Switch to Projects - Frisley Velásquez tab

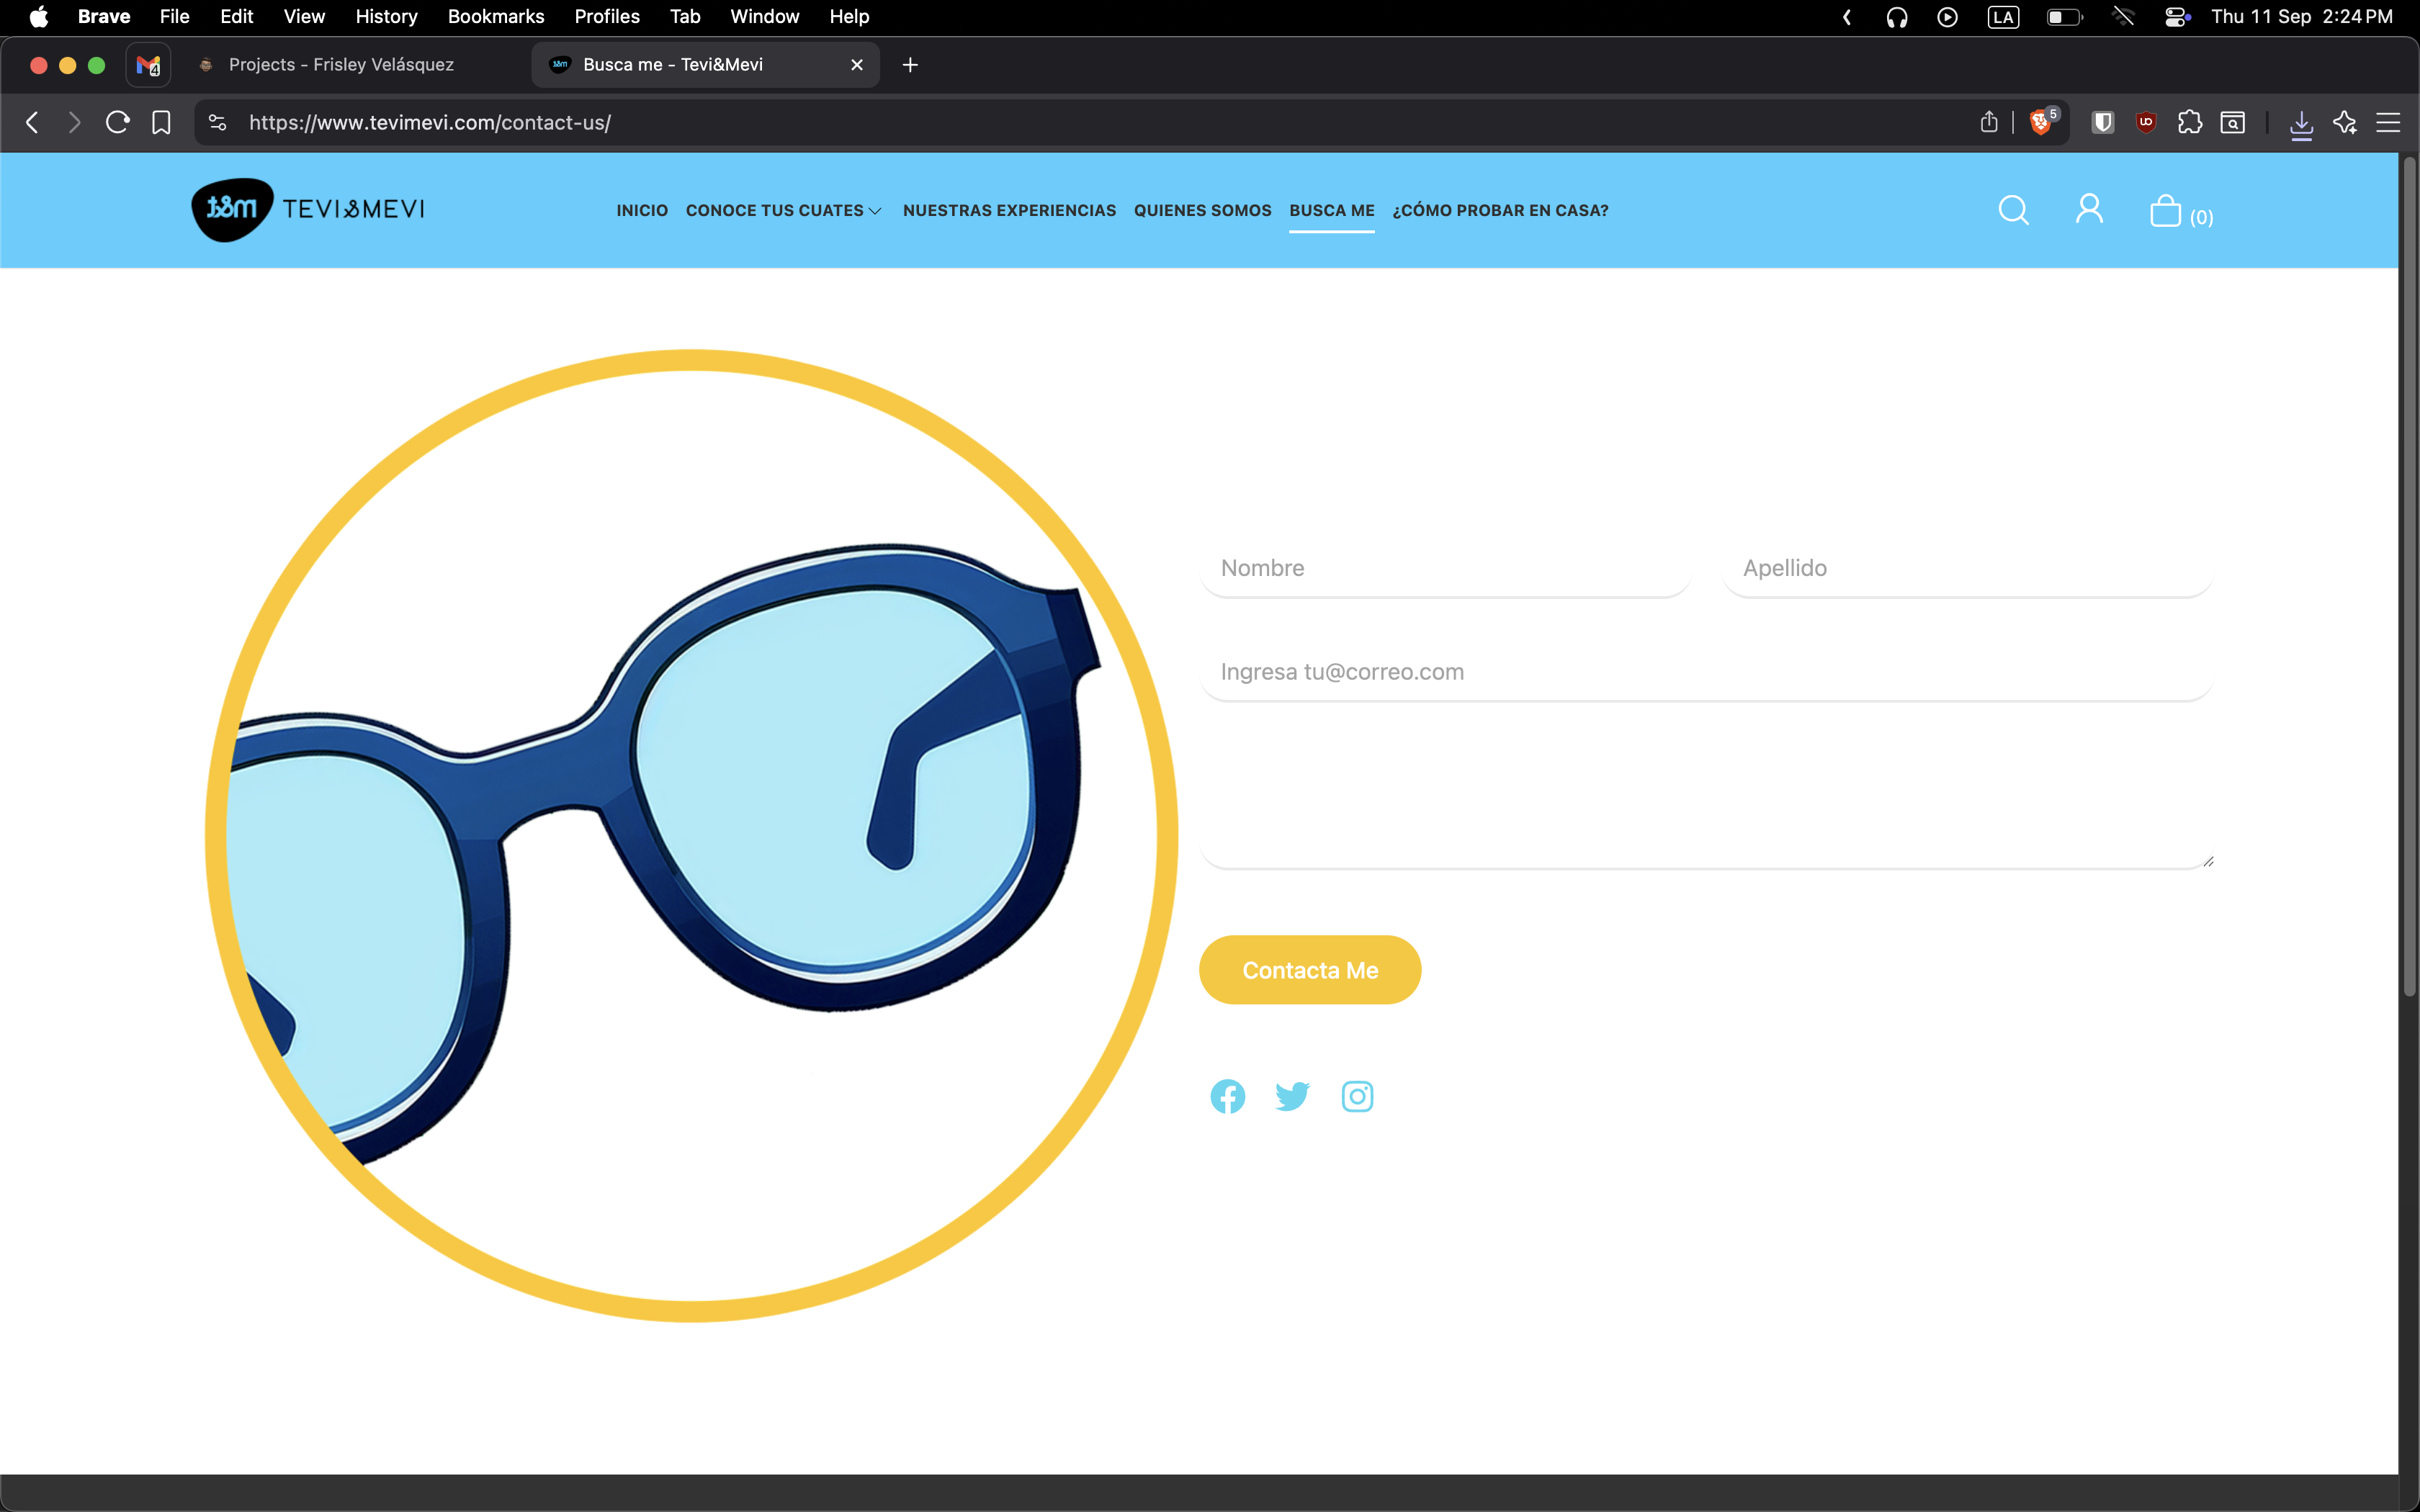(340, 65)
